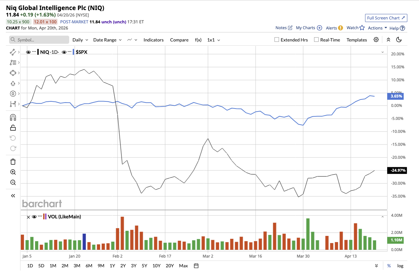
Task: Switch to dark mode moon icon
Action: 399,40
